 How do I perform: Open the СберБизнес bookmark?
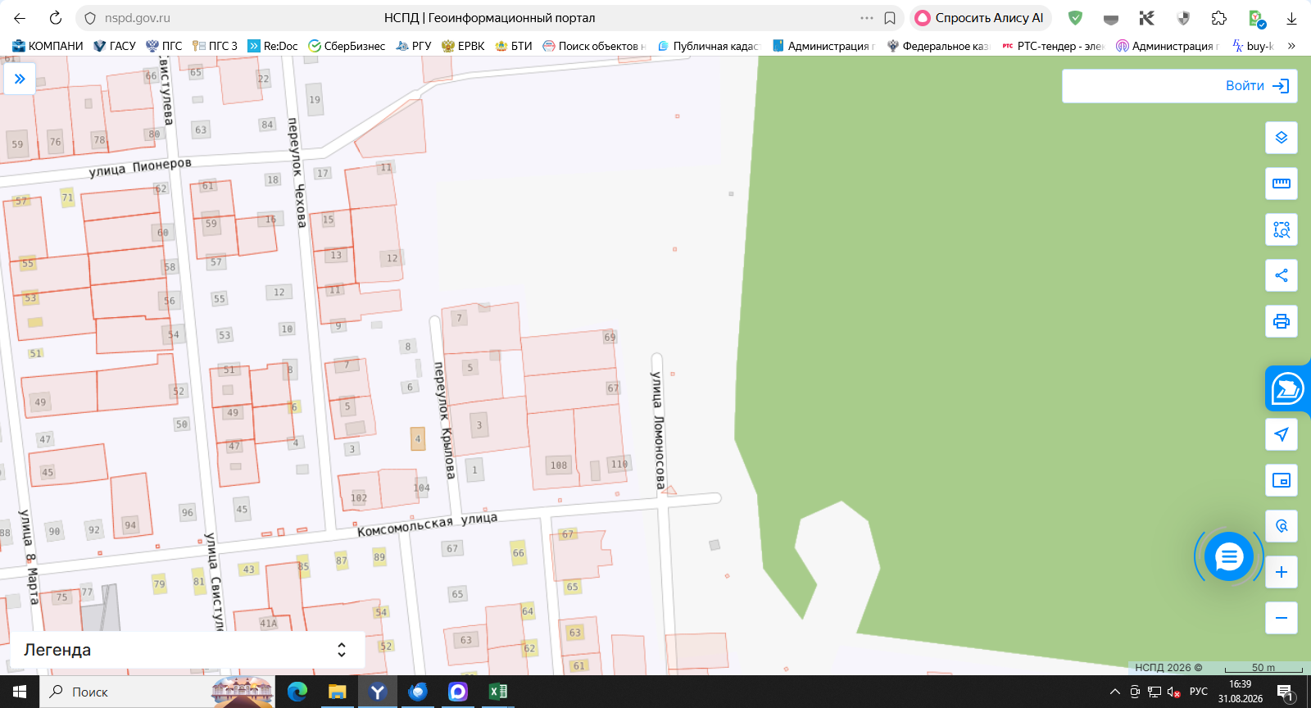coord(347,46)
